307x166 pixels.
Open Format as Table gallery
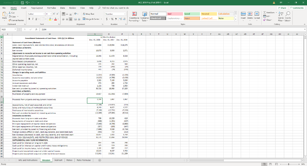point(145,17)
